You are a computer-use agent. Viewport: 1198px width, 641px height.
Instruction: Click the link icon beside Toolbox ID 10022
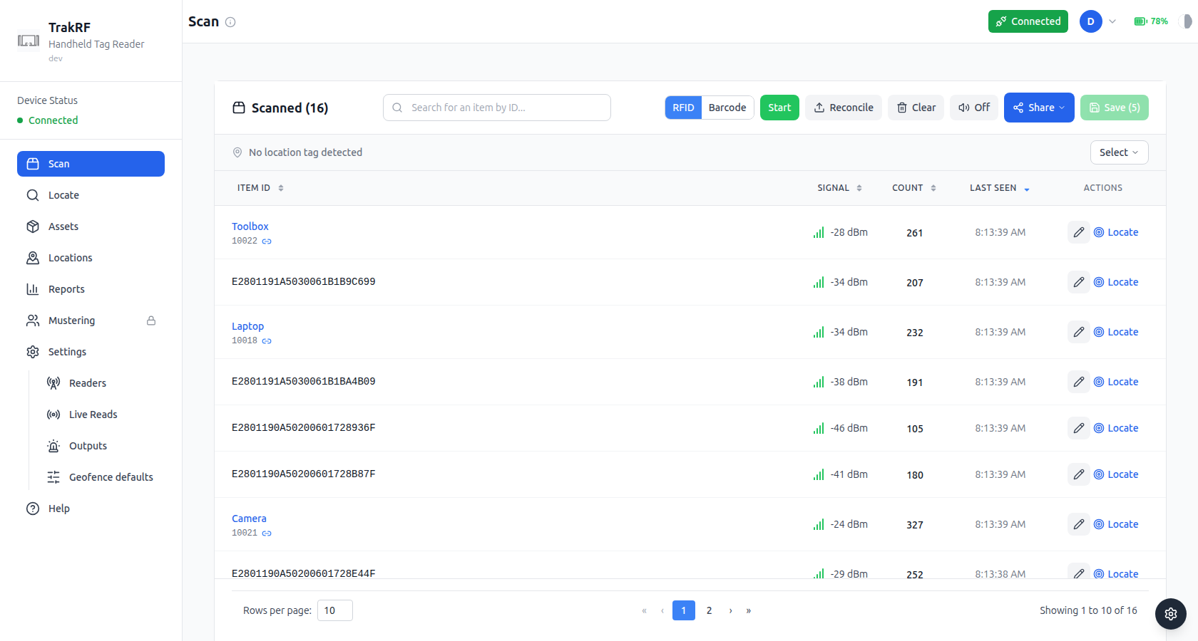[x=267, y=241]
